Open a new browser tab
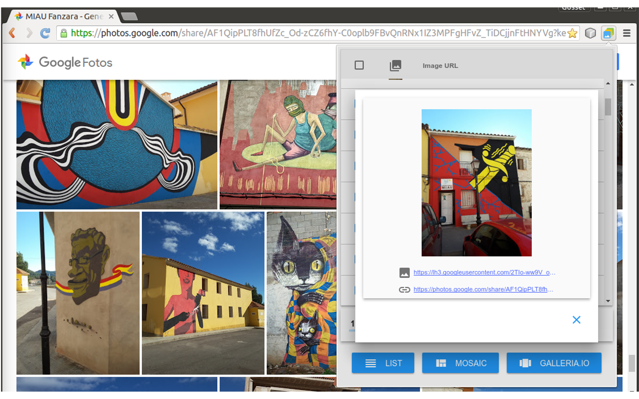639x399 pixels. 129,16
